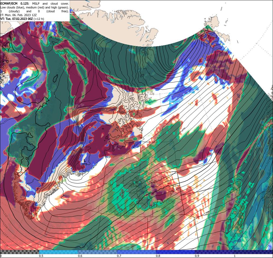Click the '1 (cloudy) and 0 (cloud free)' line
This screenshot has width=273, height=258.
[34, 11]
